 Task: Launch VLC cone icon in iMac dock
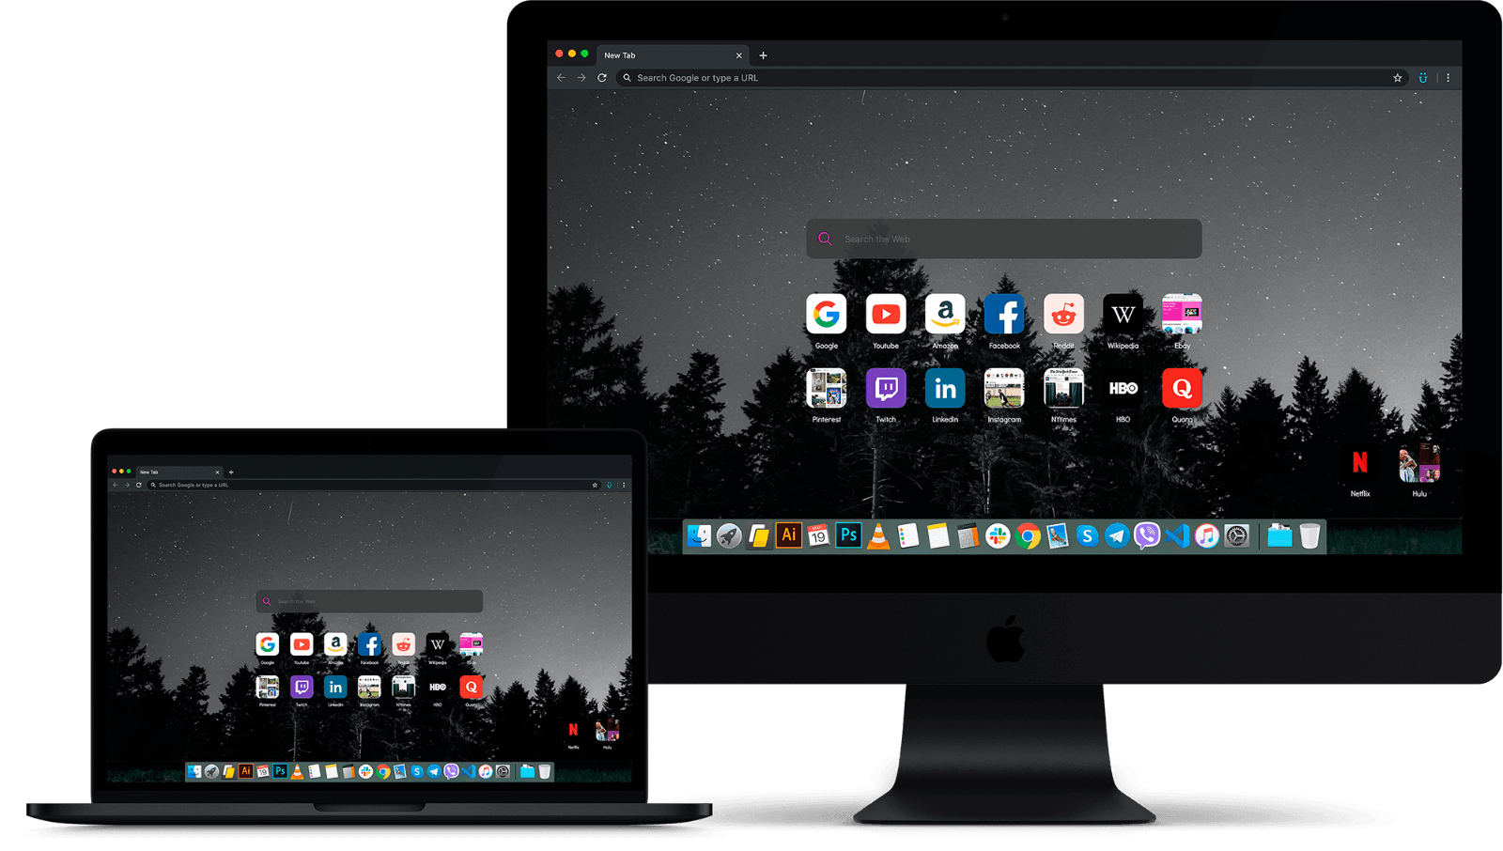pos(878,536)
